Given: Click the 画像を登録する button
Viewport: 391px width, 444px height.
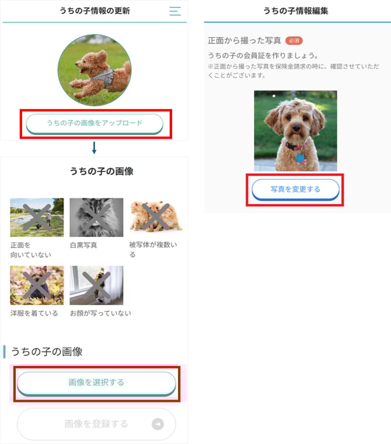Looking at the screenshot, I should coord(97,424).
